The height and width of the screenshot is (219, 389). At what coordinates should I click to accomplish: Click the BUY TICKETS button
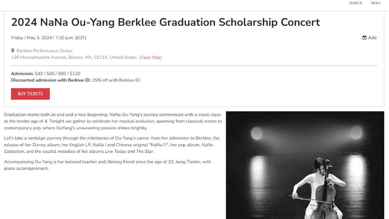click(x=30, y=94)
